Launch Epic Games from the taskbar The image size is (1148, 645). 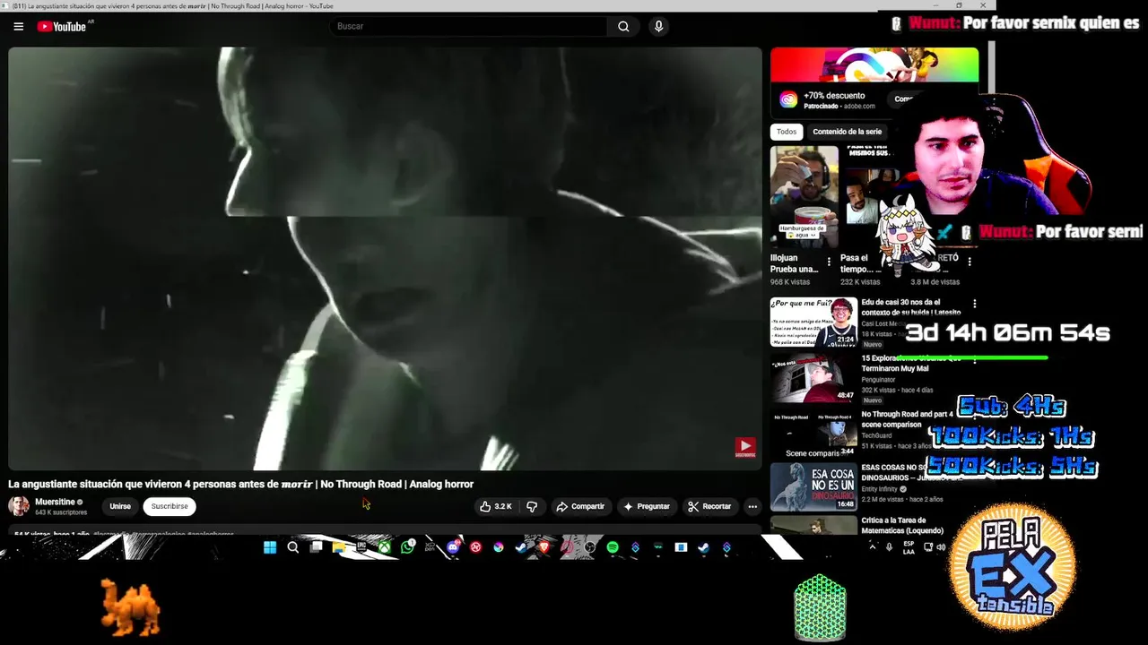click(x=361, y=547)
